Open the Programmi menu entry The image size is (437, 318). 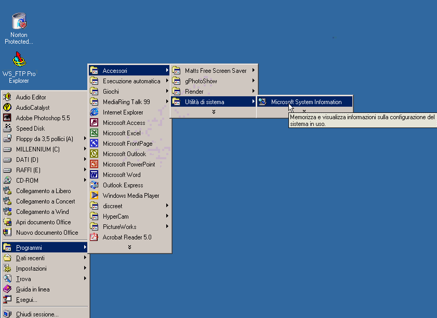(x=45, y=247)
